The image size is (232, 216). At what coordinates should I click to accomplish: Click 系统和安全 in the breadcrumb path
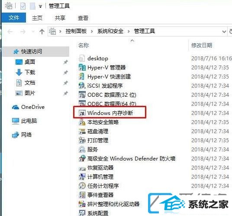(x=110, y=31)
